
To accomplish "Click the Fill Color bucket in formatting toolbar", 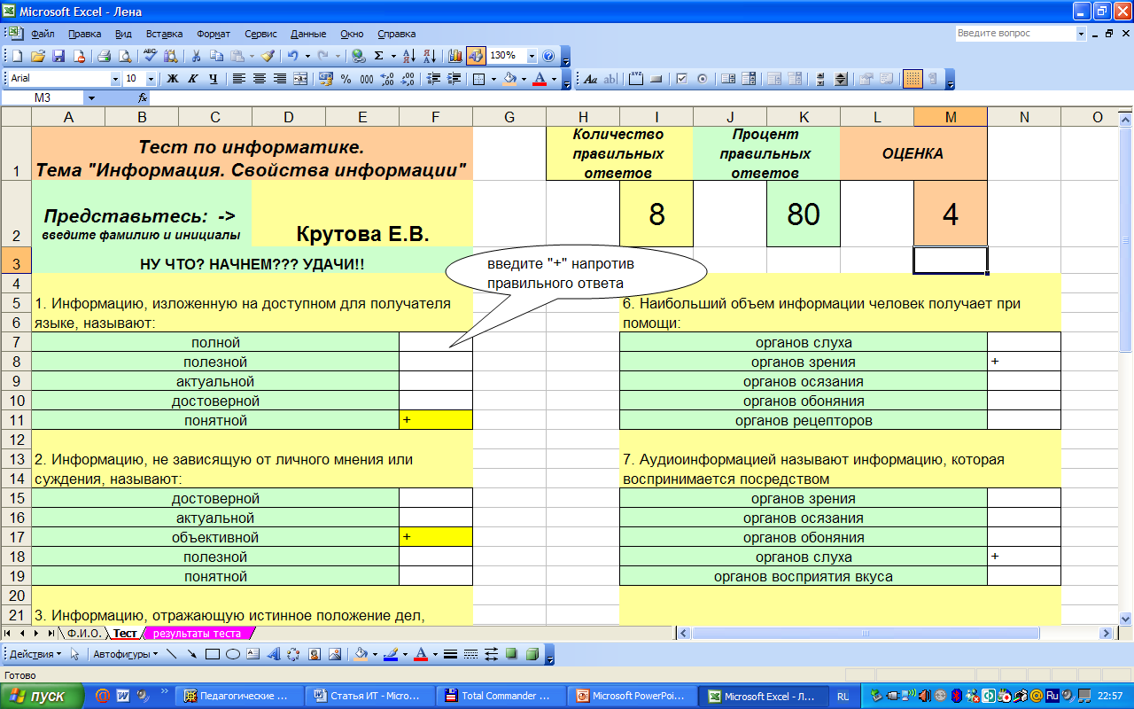I will point(509,79).
